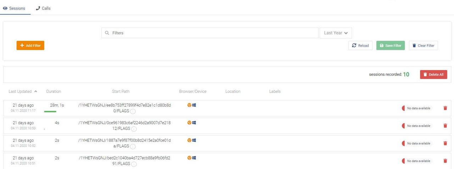Select the Sessions tab
Screen dimensions: 454x169
pyautogui.click(x=14, y=8)
